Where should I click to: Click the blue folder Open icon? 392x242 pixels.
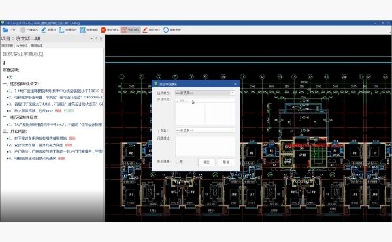pos(5,30)
